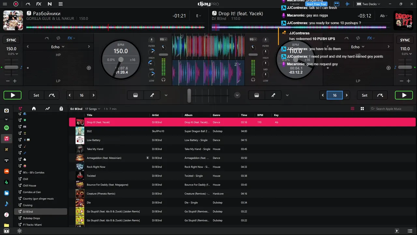Screen dimensions: 417x235
Task: Open Beatport source in sidebar
Action: point(6,182)
